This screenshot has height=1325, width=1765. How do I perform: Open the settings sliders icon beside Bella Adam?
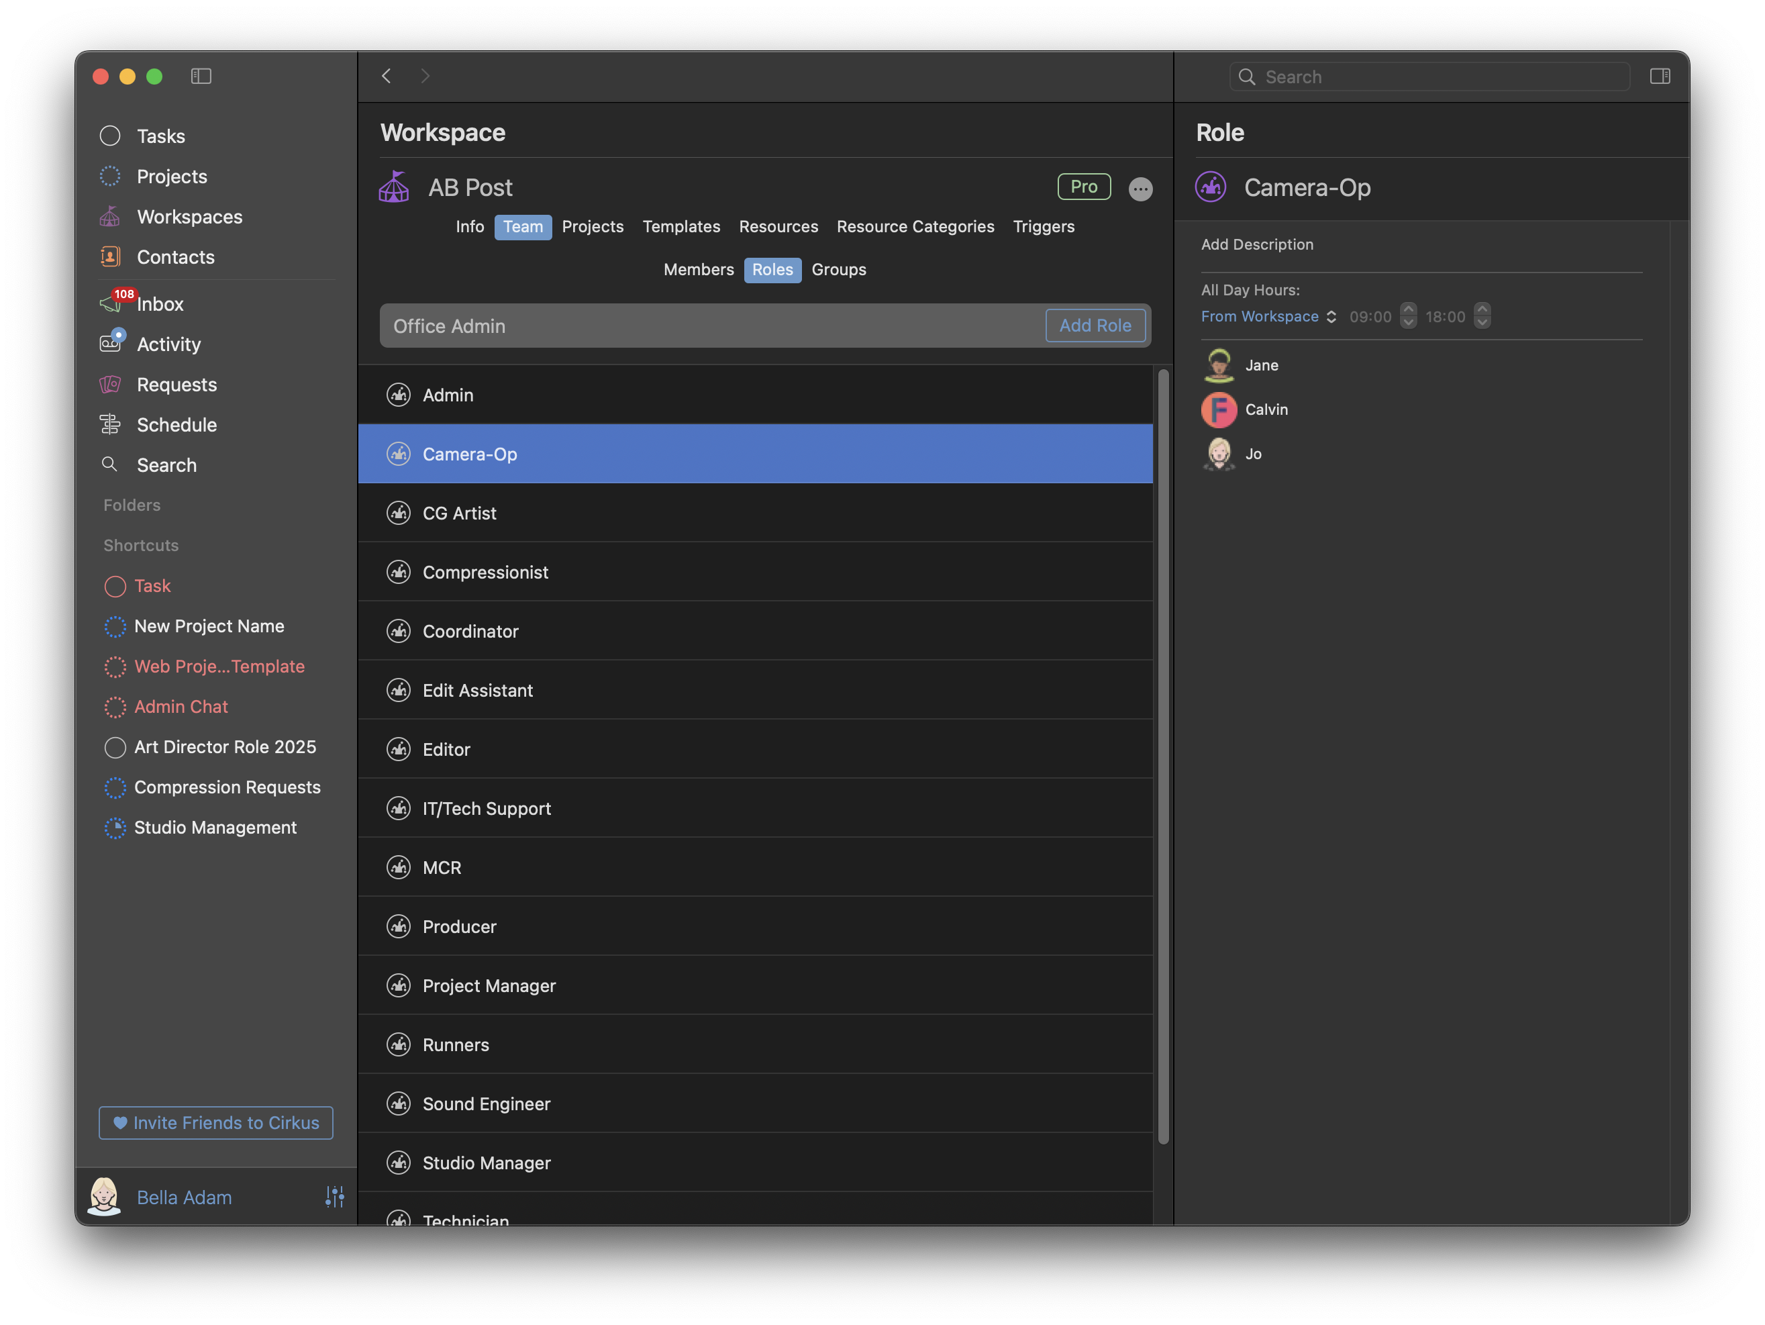334,1197
